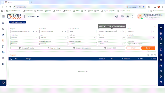Go to home icon in left sidebar
The image size is (165, 93).
click(3, 29)
